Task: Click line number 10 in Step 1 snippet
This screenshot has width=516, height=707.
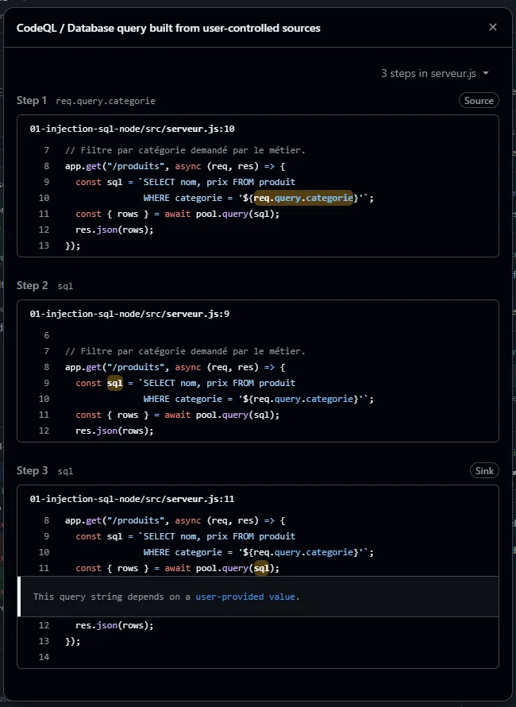Action: click(44, 198)
